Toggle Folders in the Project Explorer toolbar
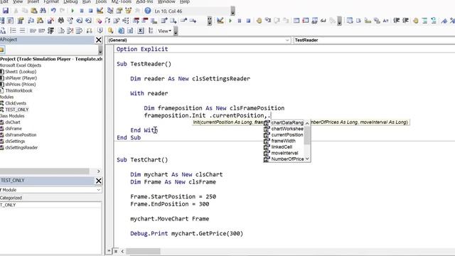Image resolution: width=455 pixels, height=256 pixels. point(2,50)
